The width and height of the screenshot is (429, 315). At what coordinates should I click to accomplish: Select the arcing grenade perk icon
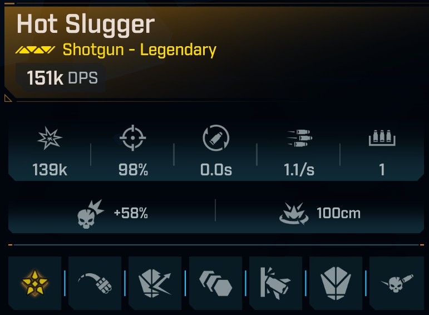pos(95,283)
